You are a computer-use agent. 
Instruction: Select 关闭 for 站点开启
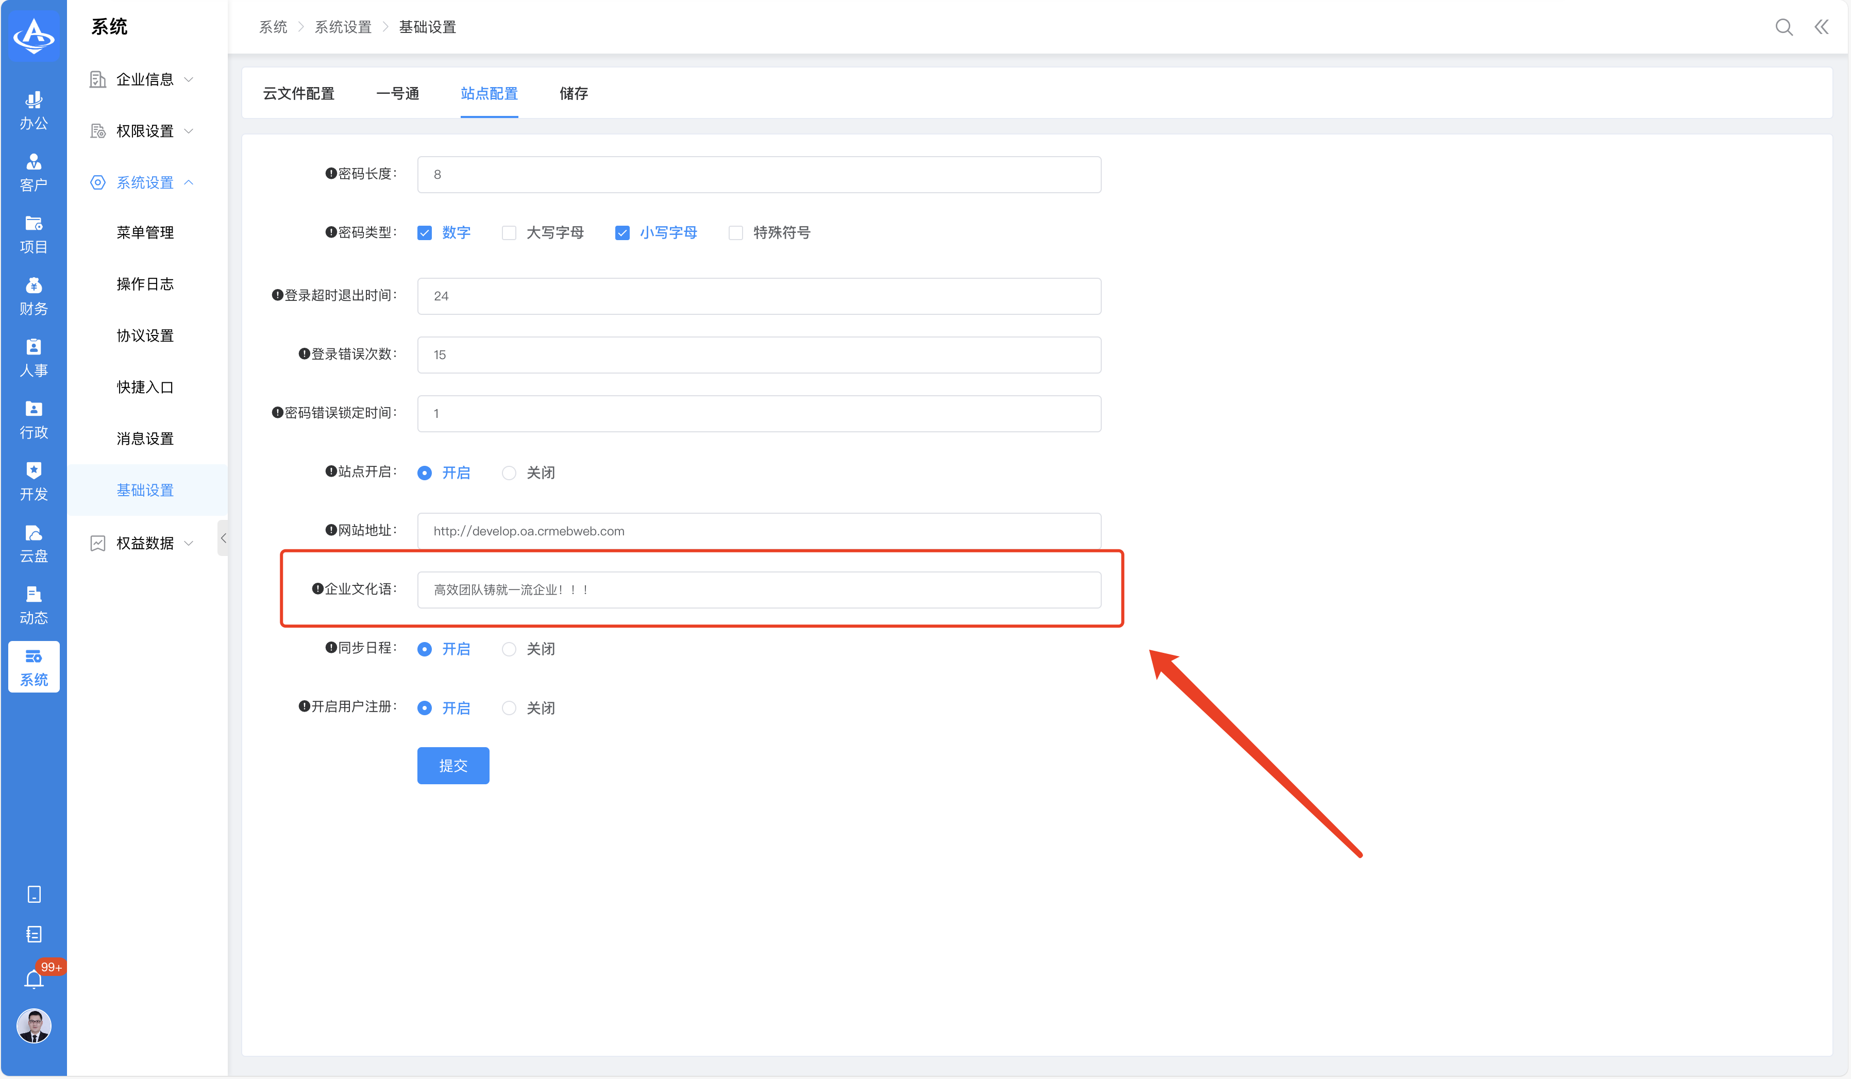coord(508,473)
